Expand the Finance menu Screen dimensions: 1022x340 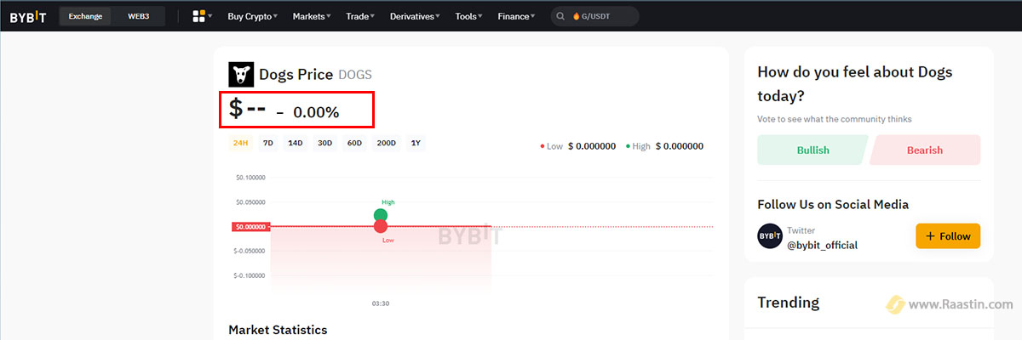517,16
